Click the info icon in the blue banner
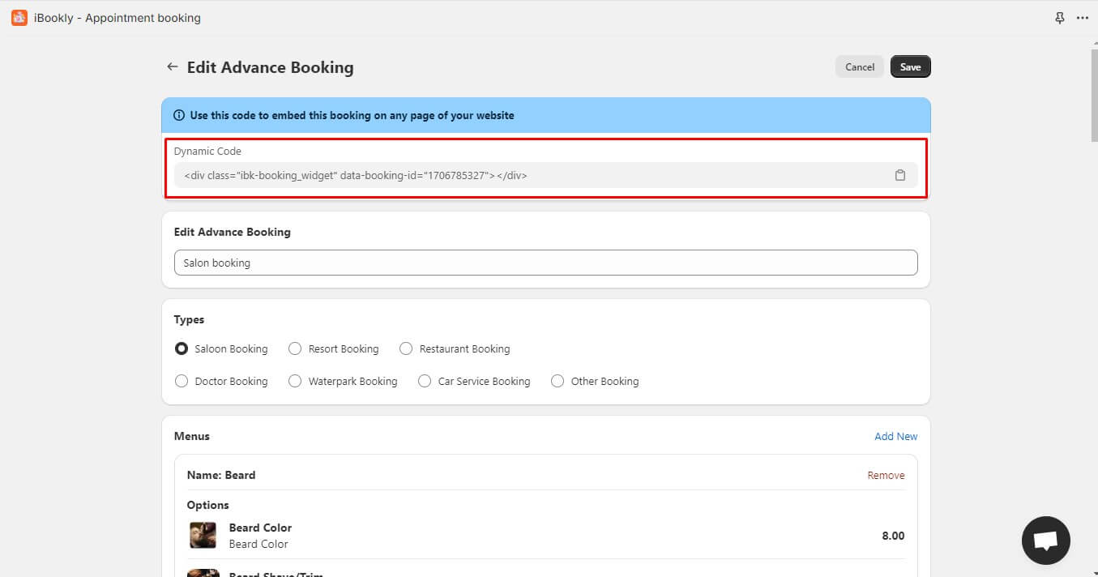This screenshot has height=577, width=1098. (179, 116)
